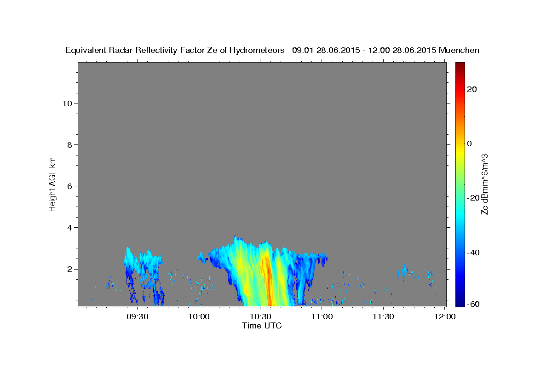The height and width of the screenshot is (368, 552).
Task: Click the '10:00' time tick label
Action: 199,316
